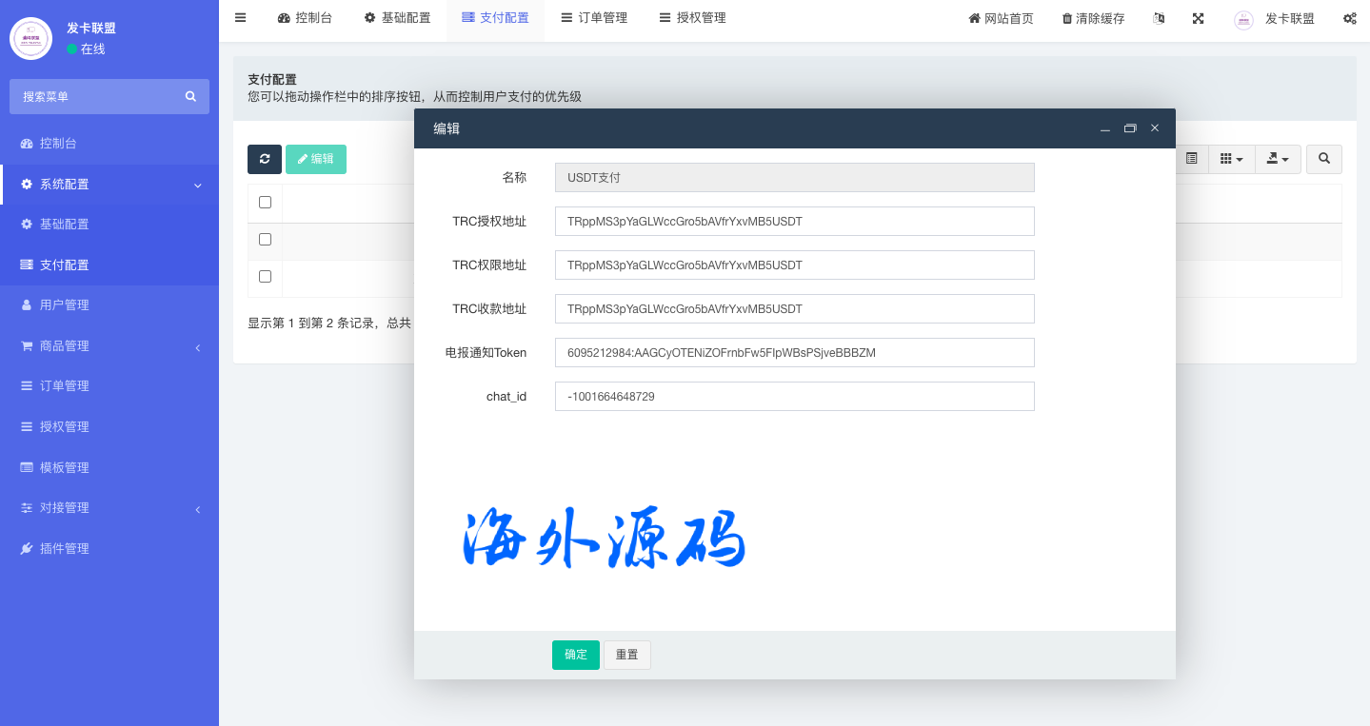1370x726 pixels.
Task: Tick the select-all checkbox in table header
Action: [x=265, y=202]
